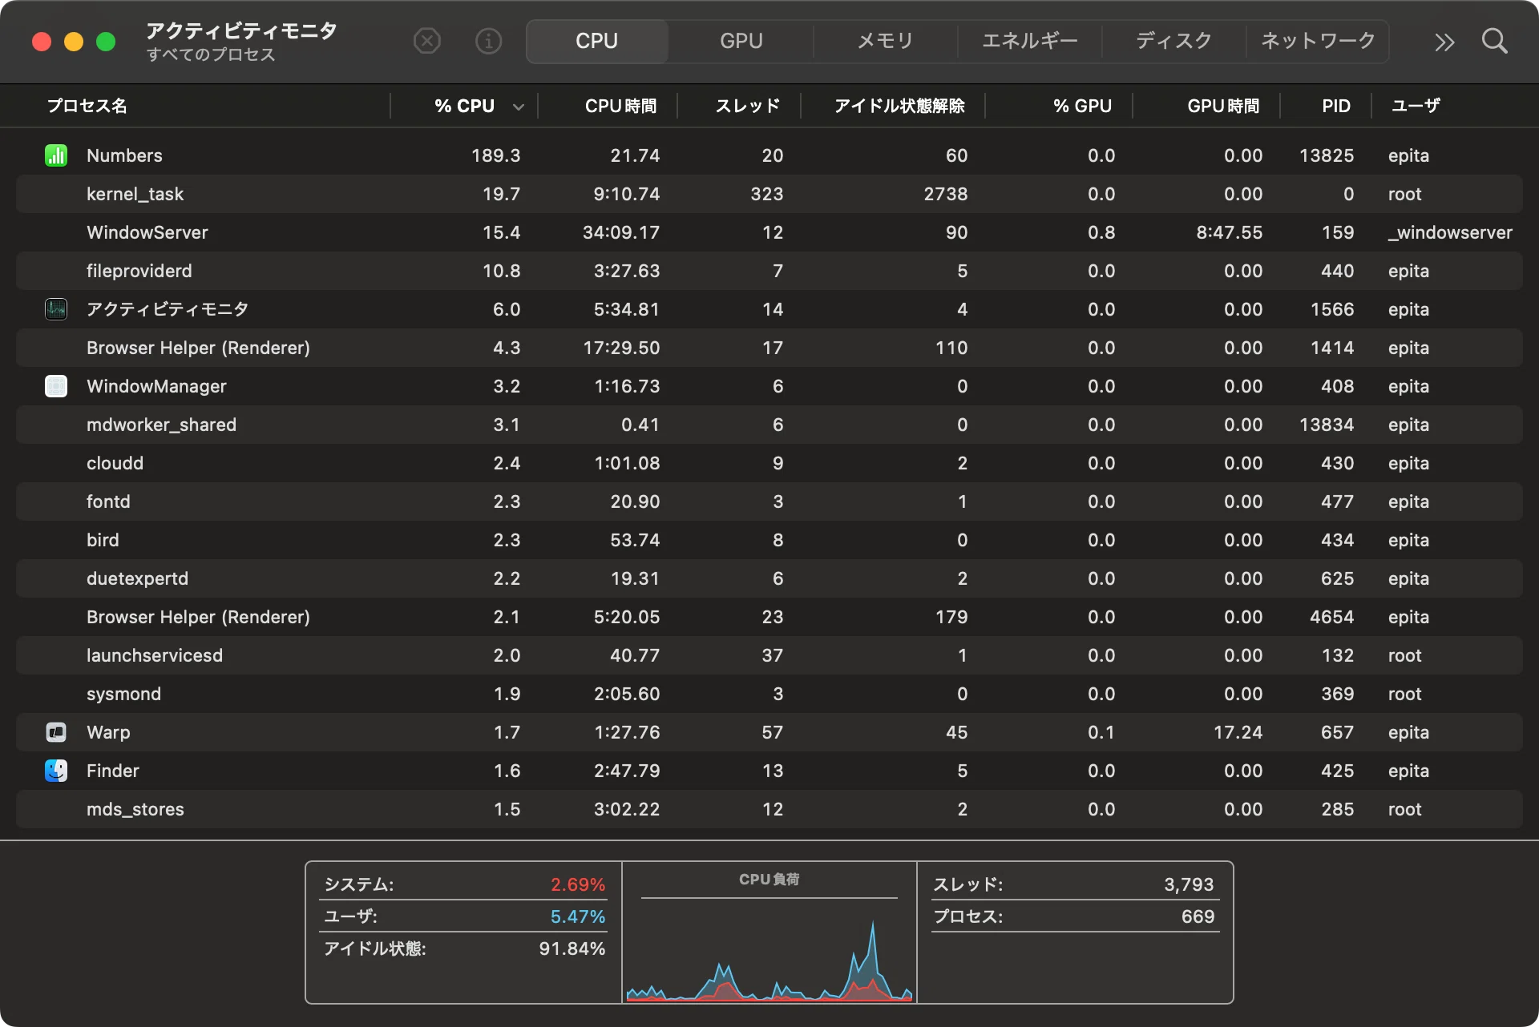Screen dimensions: 1539x1027
Task: Select the duetexpertd process
Action: (x=769, y=578)
